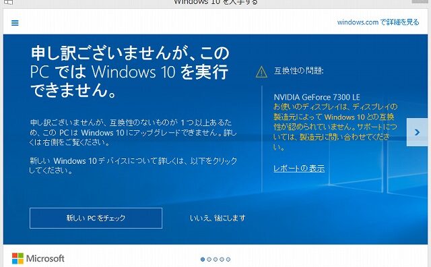Viewport: 431px width, 267px height.
Task: Select the fourth page indicator dot
Action: point(222,260)
